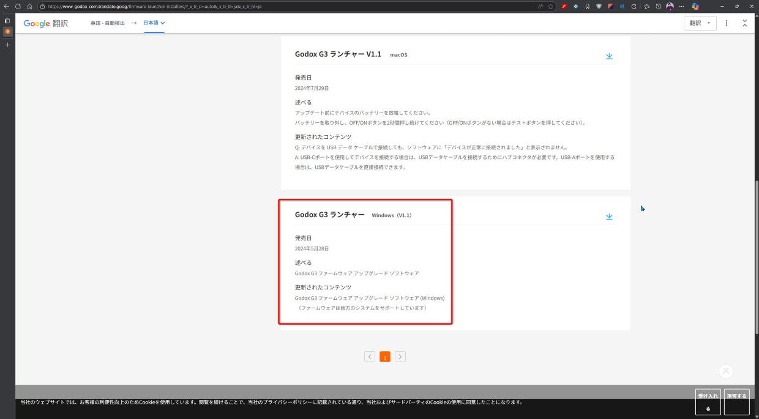Open the blue diamond extension icon
The height and width of the screenshot is (419, 759).
pos(576,6)
